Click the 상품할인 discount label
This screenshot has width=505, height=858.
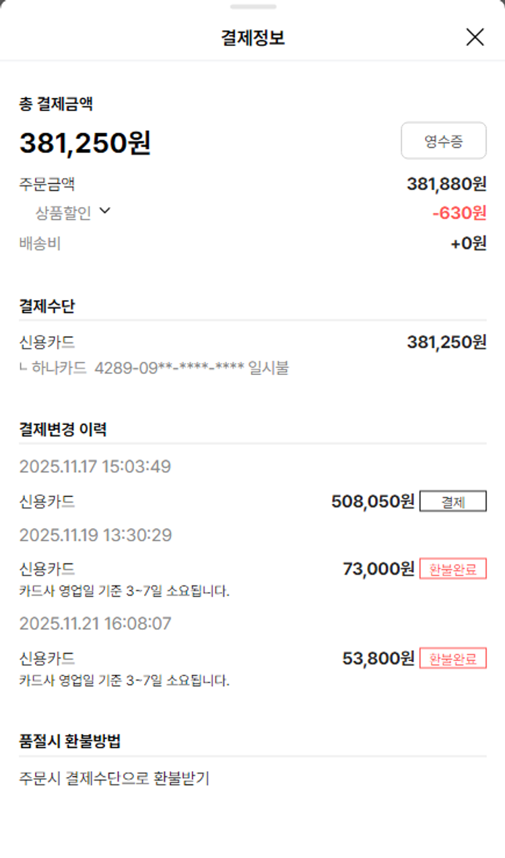(63, 213)
